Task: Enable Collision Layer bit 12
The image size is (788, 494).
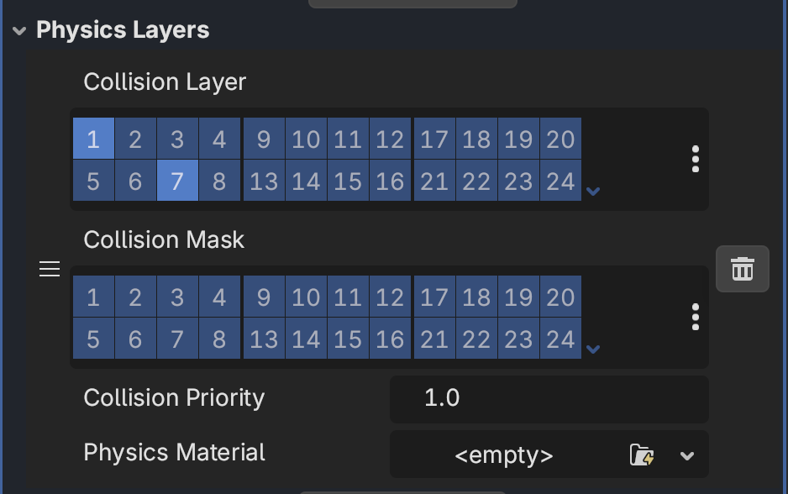Action: (390, 139)
